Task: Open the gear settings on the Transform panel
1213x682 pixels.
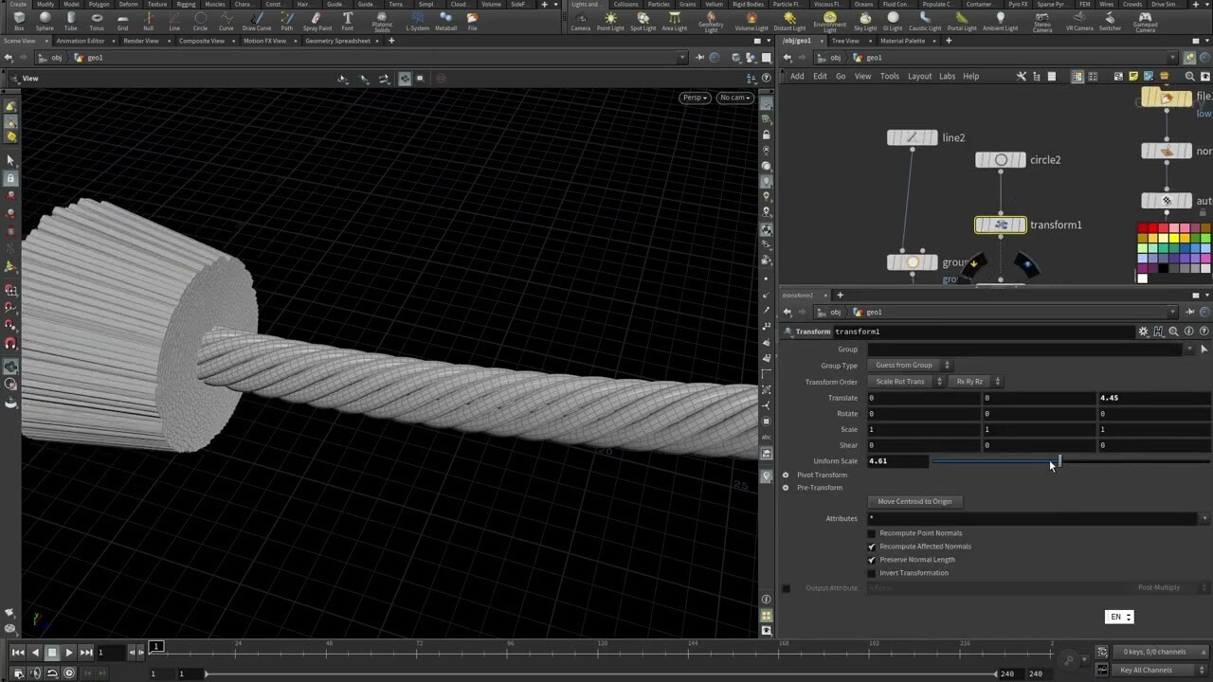Action: pyautogui.click(x=1143, y=332)
